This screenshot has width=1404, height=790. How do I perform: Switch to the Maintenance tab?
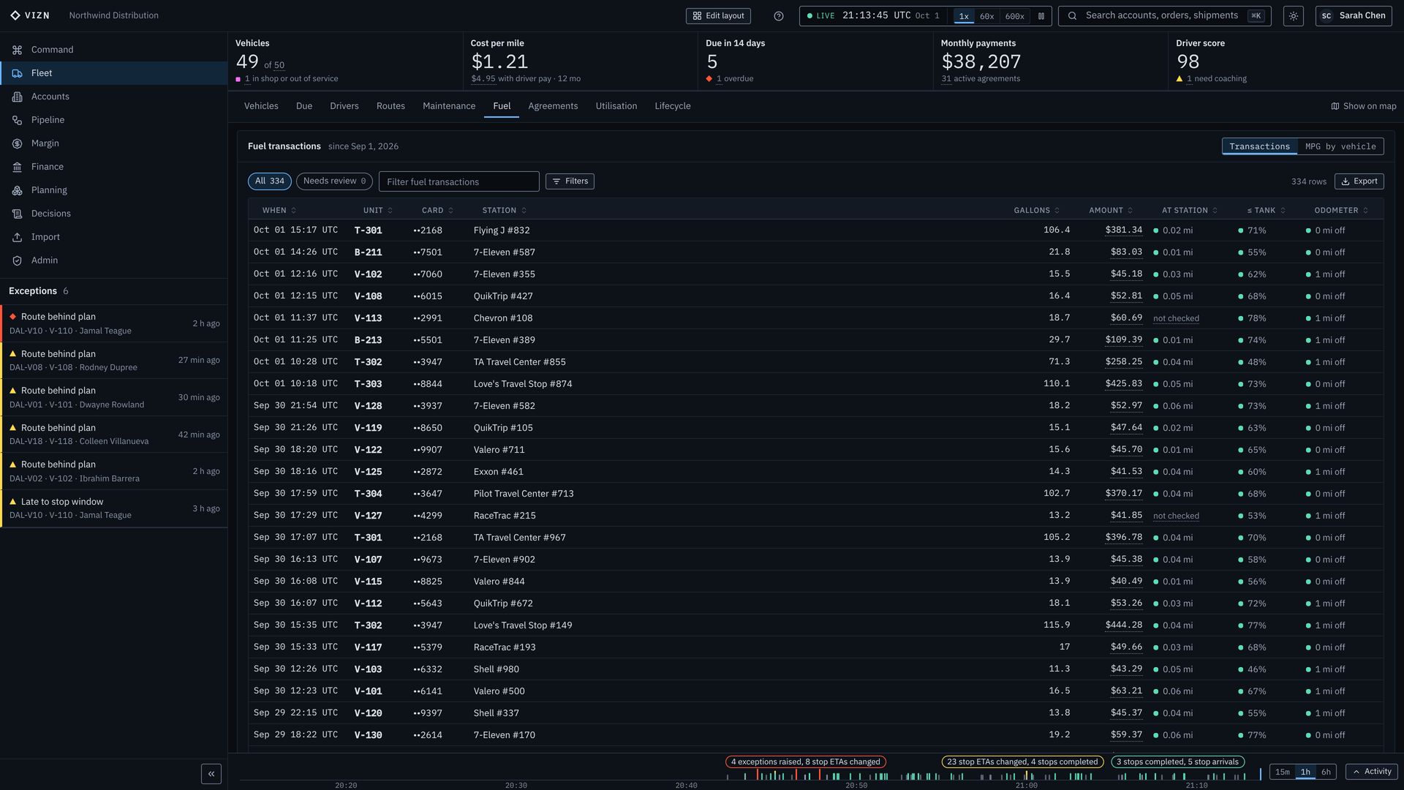[449, 106]
